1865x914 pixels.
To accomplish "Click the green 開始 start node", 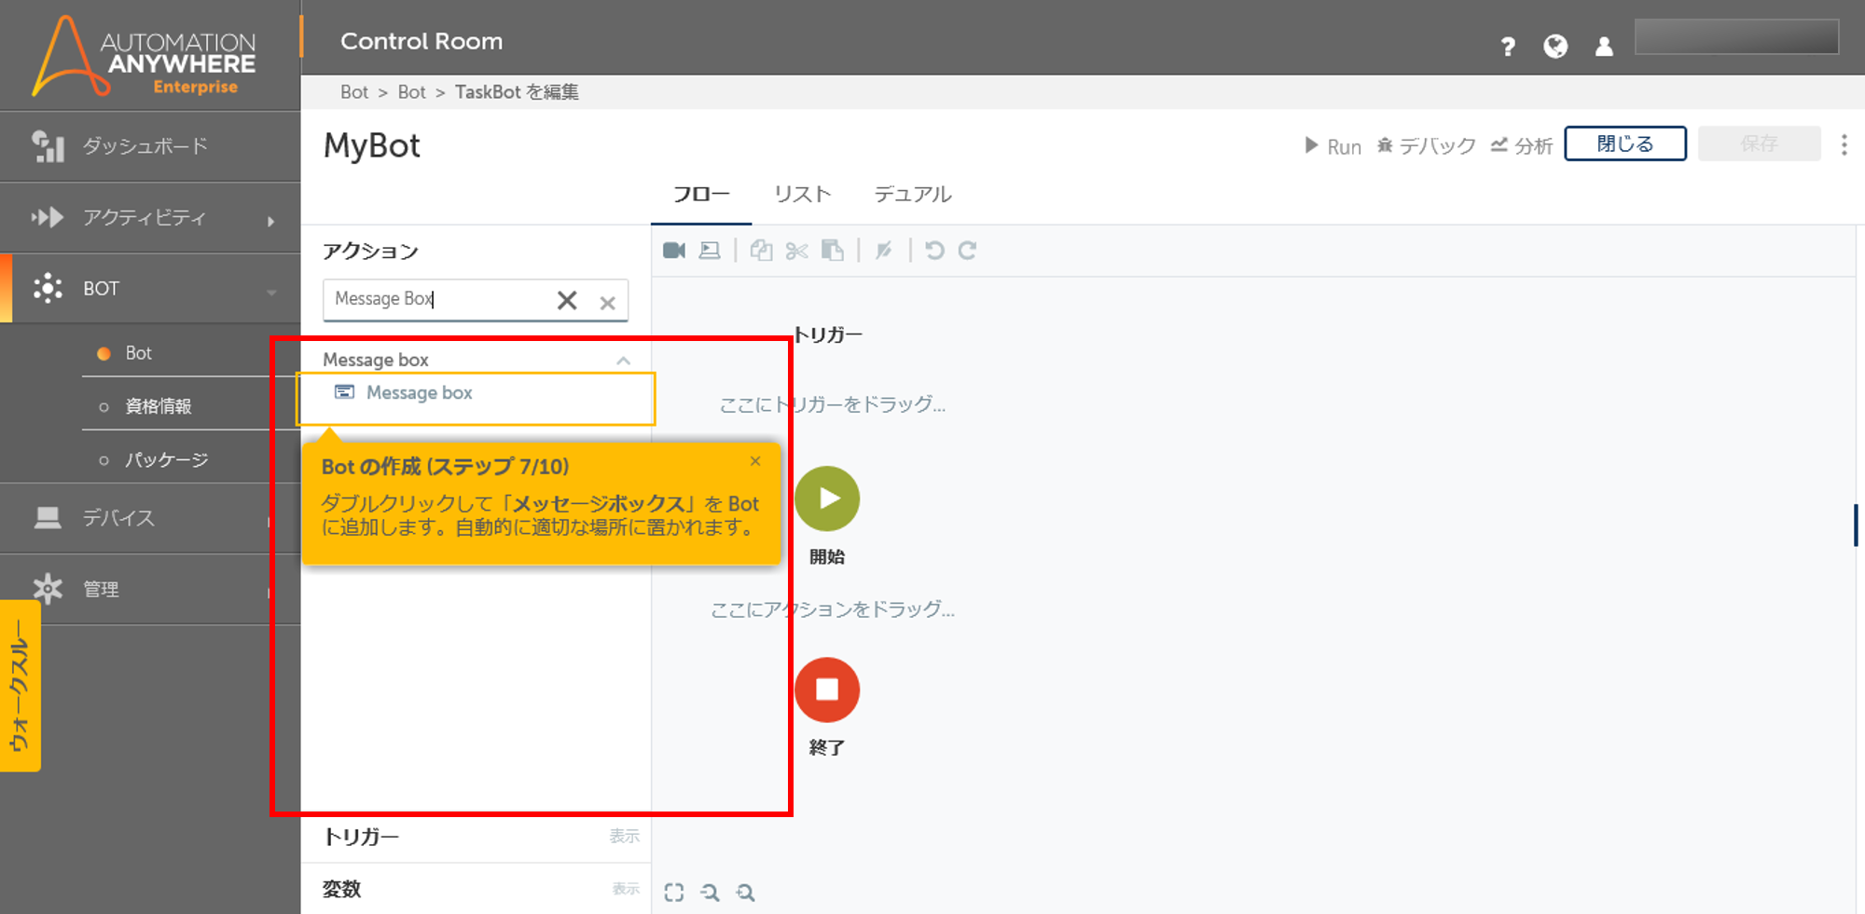I will pos(827,498).
